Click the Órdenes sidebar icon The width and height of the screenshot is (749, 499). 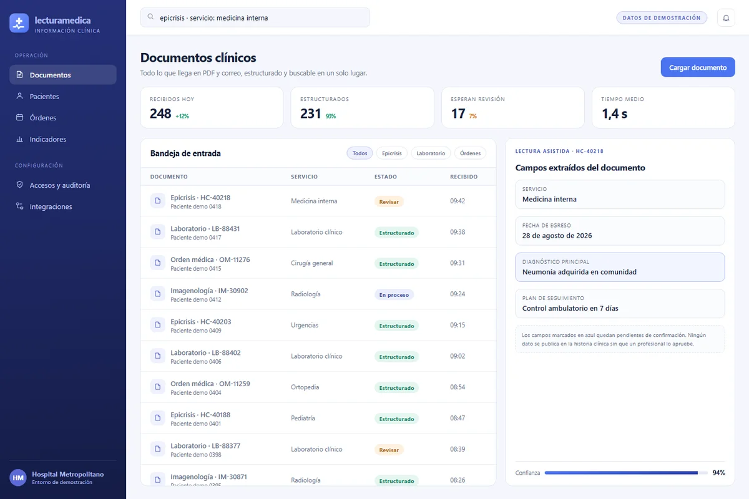click(19, 117)
